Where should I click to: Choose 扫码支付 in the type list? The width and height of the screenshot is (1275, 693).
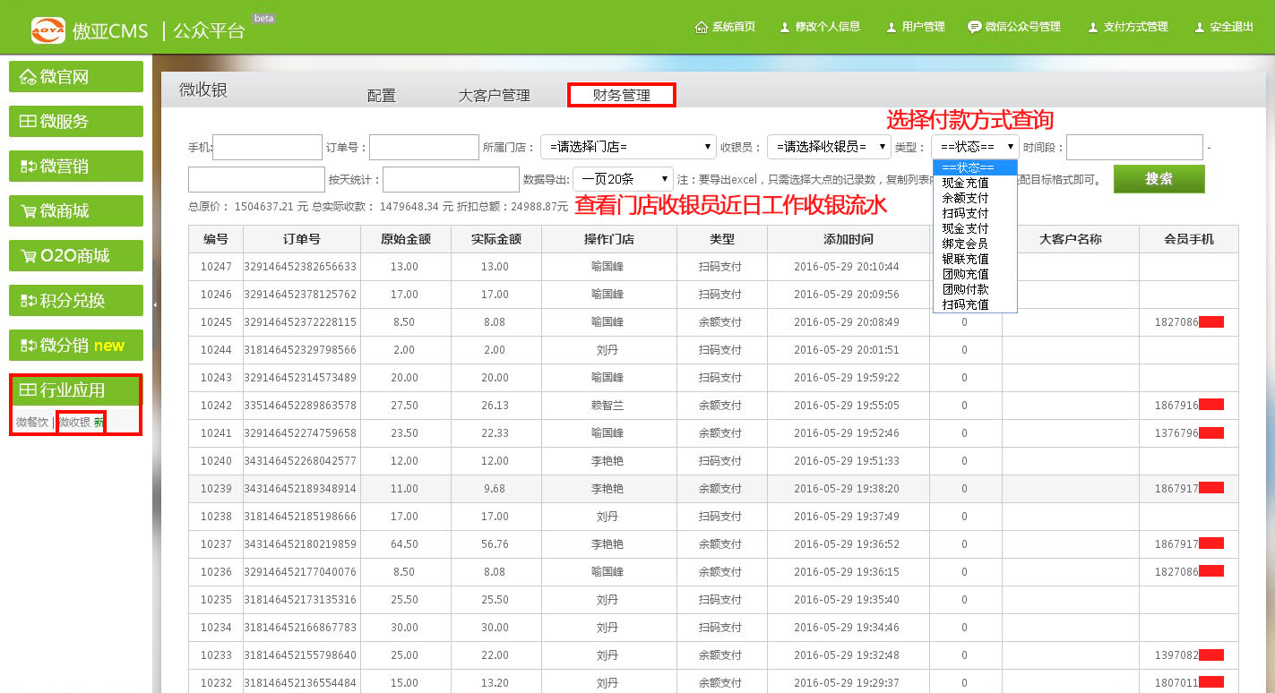[x=965, y=213]
